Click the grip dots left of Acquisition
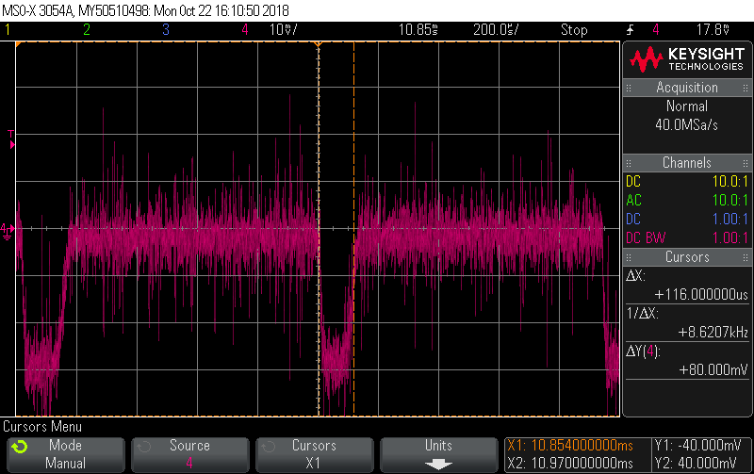Screen dimensions: 754x474 629,88
